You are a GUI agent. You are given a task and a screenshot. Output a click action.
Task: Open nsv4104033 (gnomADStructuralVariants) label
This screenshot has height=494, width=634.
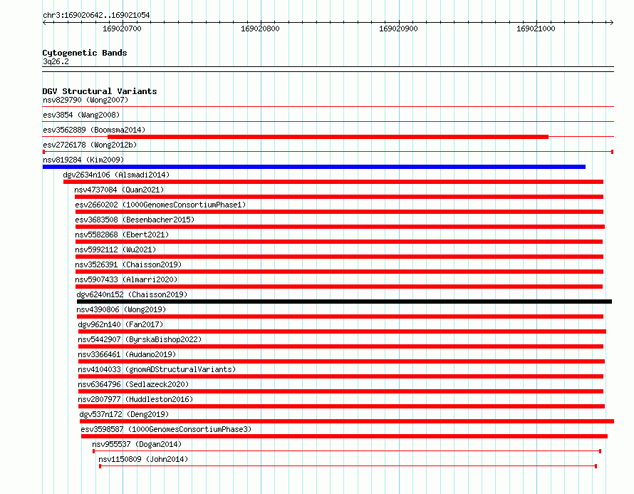click(x=157, y=369)
